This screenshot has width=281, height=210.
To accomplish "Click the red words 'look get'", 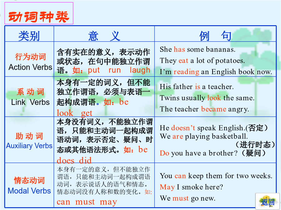I will click(x=75, y=113).
